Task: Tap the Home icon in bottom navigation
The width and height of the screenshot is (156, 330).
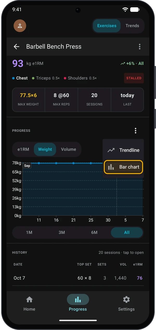Action: click(x=29, y=299)
